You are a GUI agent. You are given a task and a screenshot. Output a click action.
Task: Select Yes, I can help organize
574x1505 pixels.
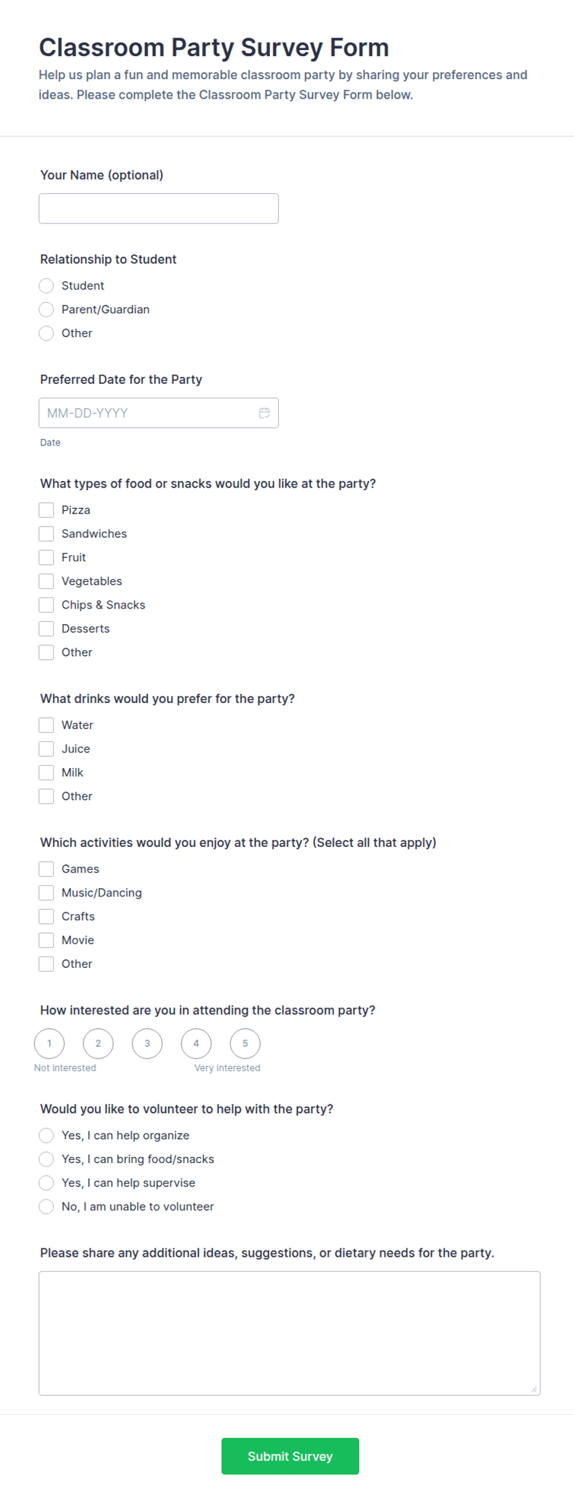coord(46,1135)
